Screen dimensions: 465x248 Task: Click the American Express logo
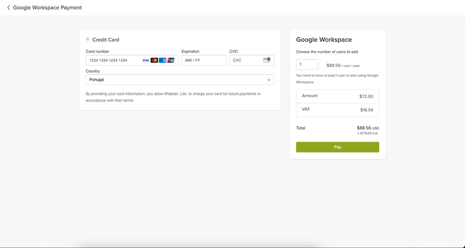coord(163,60)
